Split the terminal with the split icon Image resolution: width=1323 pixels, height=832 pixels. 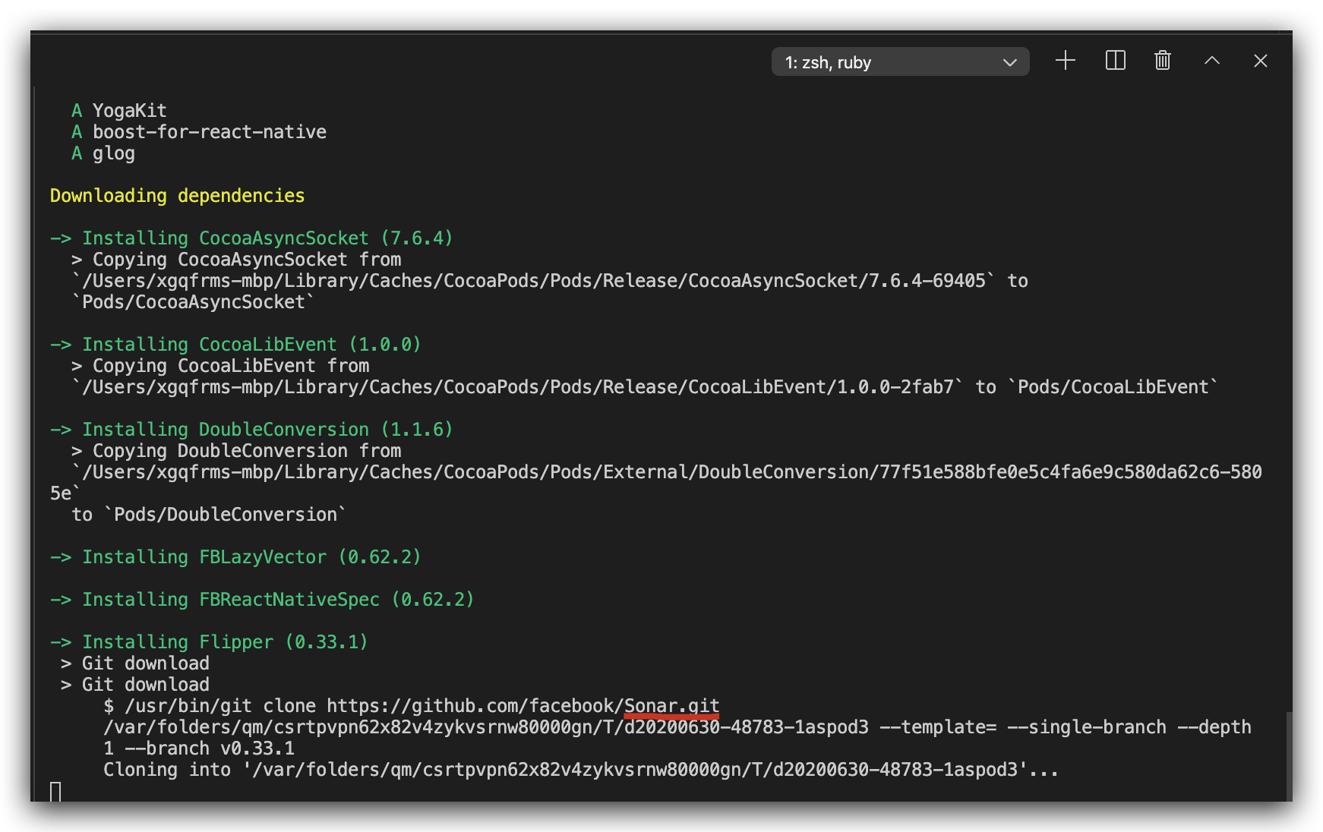tap(1115, 61)
